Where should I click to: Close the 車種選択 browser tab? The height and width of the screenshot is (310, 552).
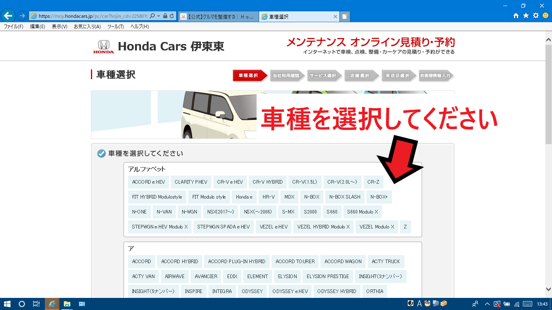[x=335, y=17]
